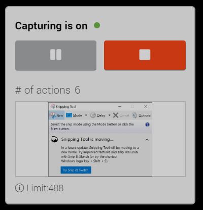Open the Mode dropdown arrow

(86, 115)
